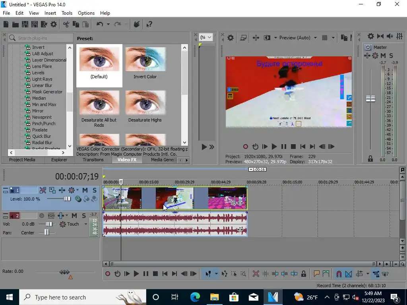Mute audio track 2 with M button

tap(74, 216)
